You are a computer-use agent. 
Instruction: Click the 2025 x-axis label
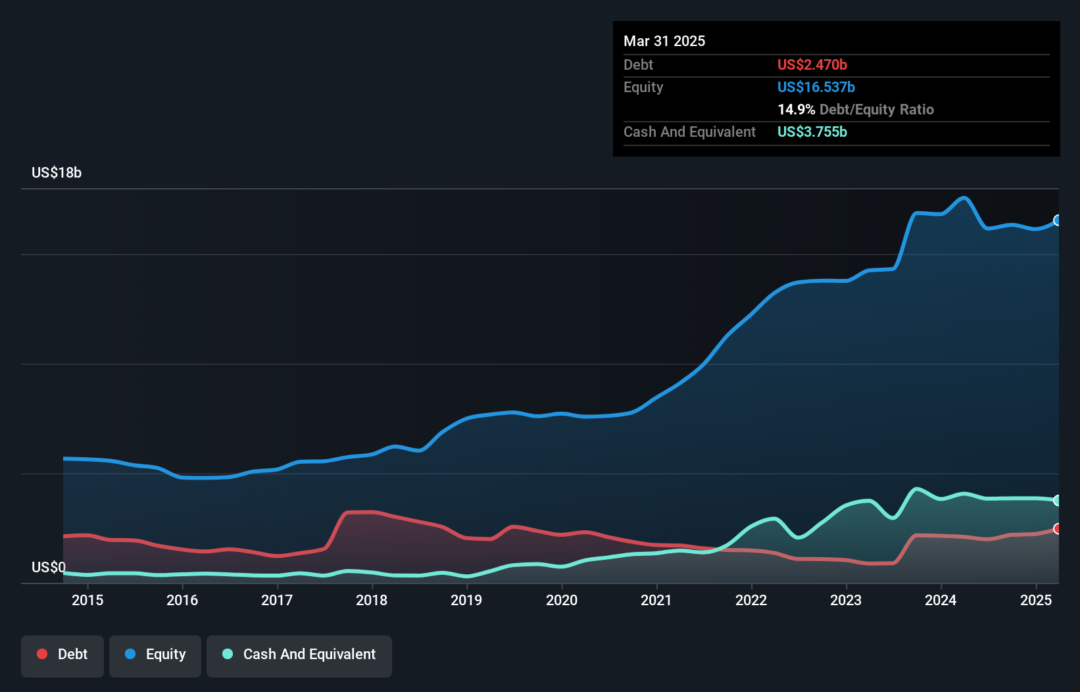1036,600
